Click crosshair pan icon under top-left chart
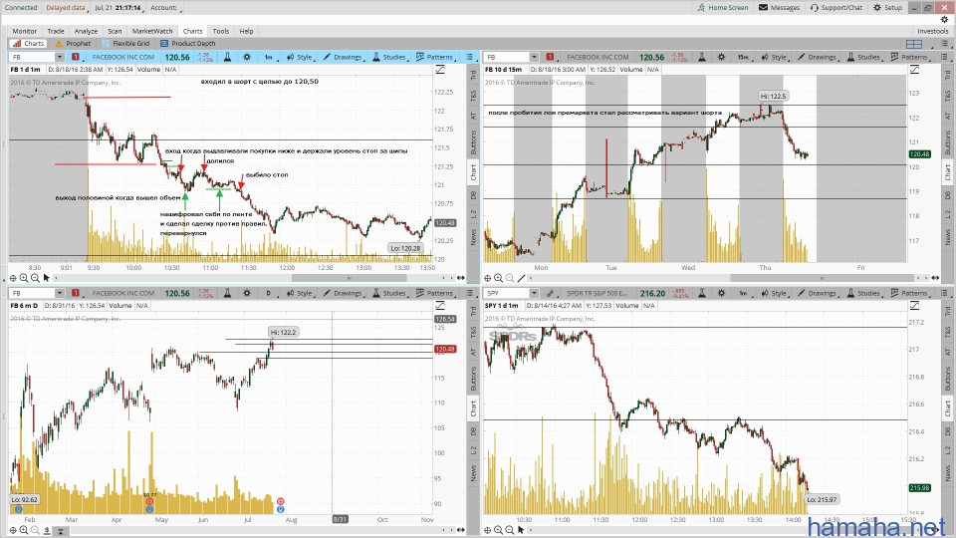Image resolution: width=956 pixels, height=538 pixels. [13, 278]
